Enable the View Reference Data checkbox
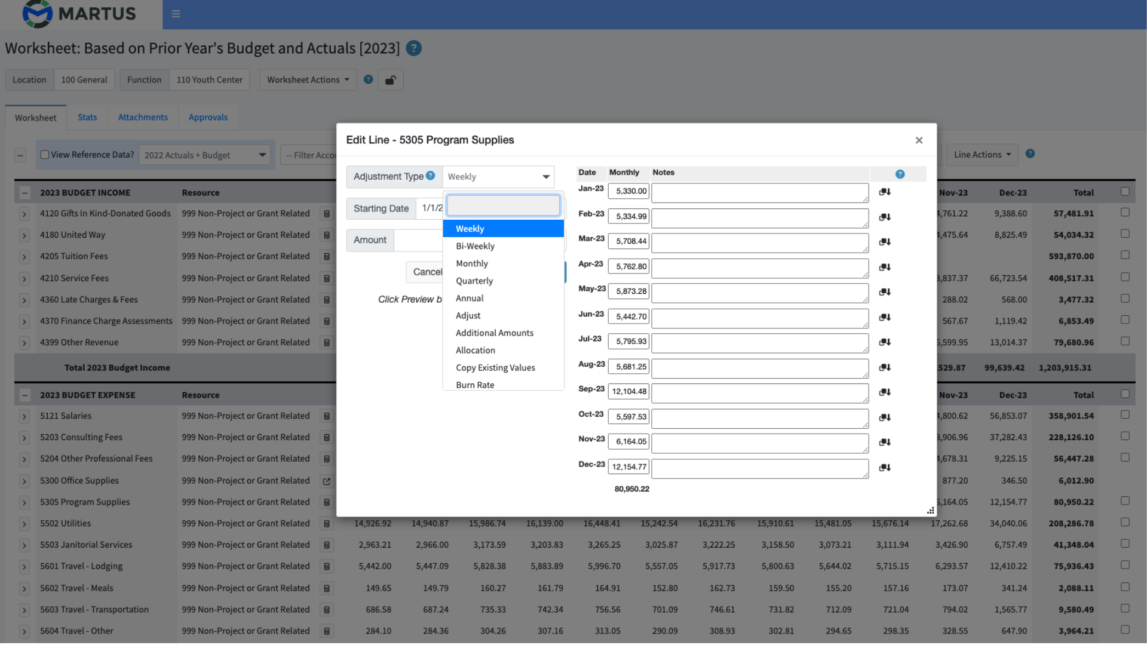 pos(45,154)
